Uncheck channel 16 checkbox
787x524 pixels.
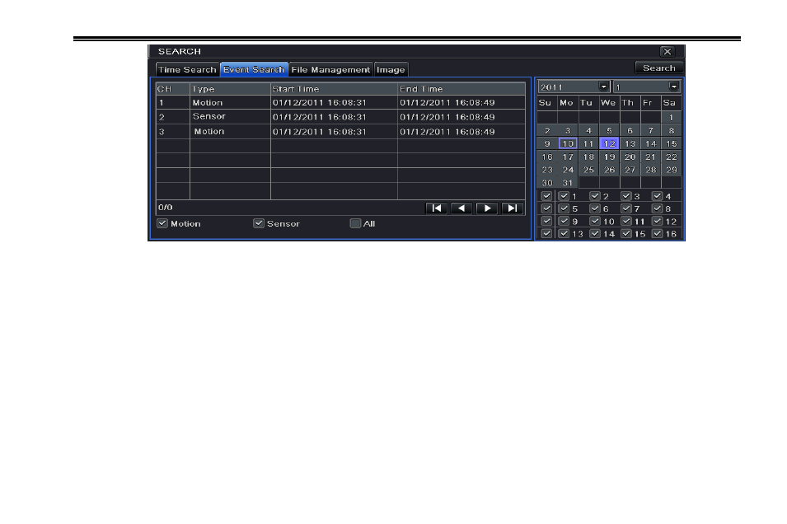657,233
